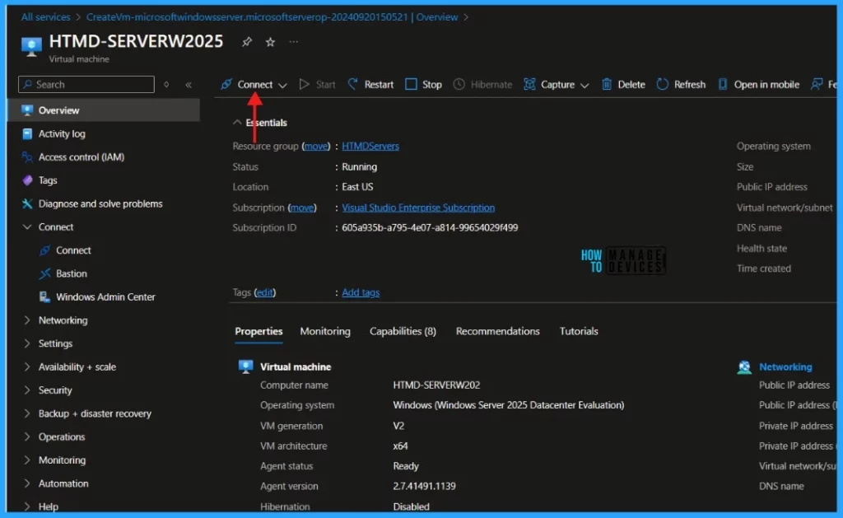Pin the HTMD-SERVERW2025 blade to dashboard
Screen dimensions: 843x518
[247, 41]
